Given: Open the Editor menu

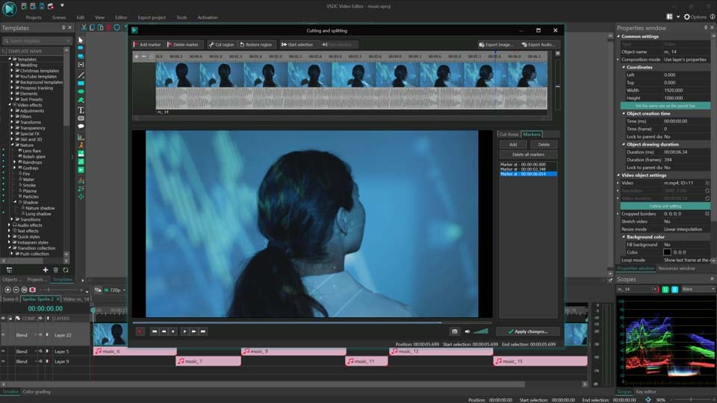Looking at the screenshot, I should point(121,17).
